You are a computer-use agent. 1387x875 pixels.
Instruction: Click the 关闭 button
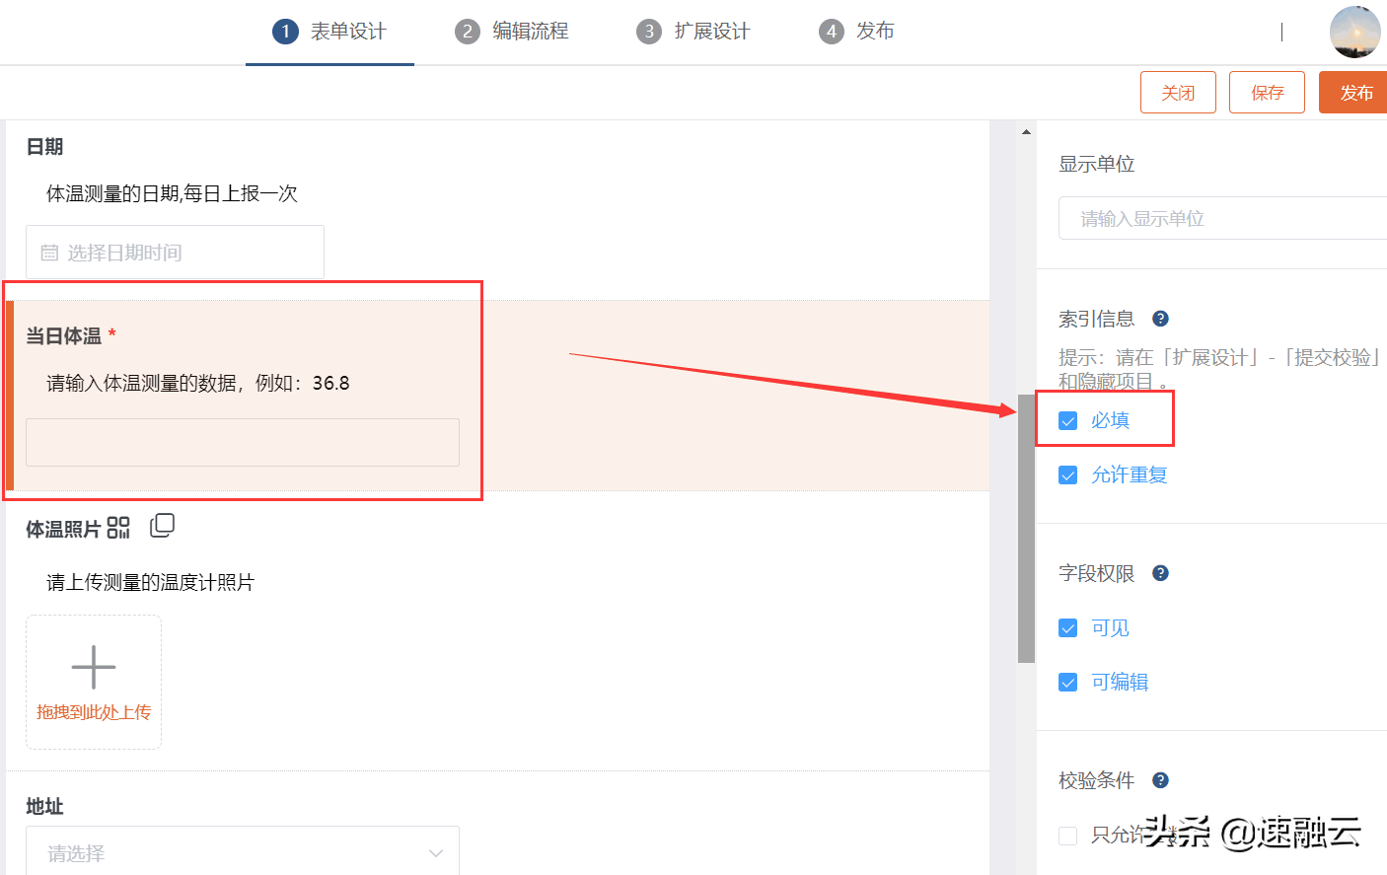(x=1178, y=93)
